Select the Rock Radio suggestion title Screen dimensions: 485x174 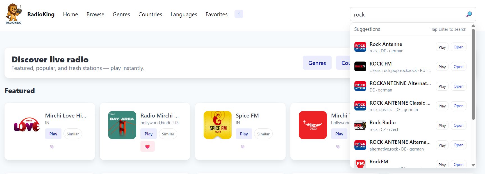point(382,122)
